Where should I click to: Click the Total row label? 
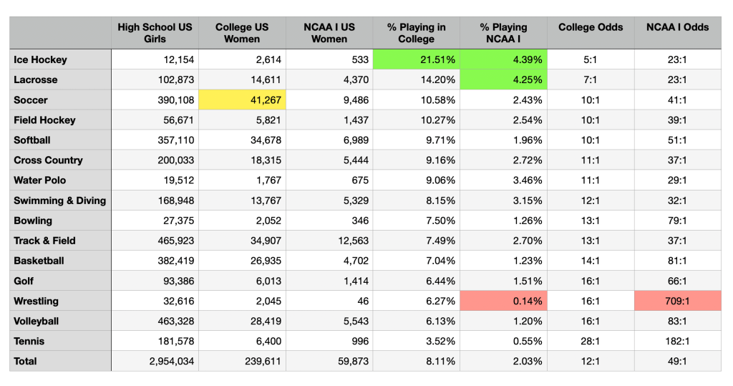pyautogui.click(x=26, y=361)
